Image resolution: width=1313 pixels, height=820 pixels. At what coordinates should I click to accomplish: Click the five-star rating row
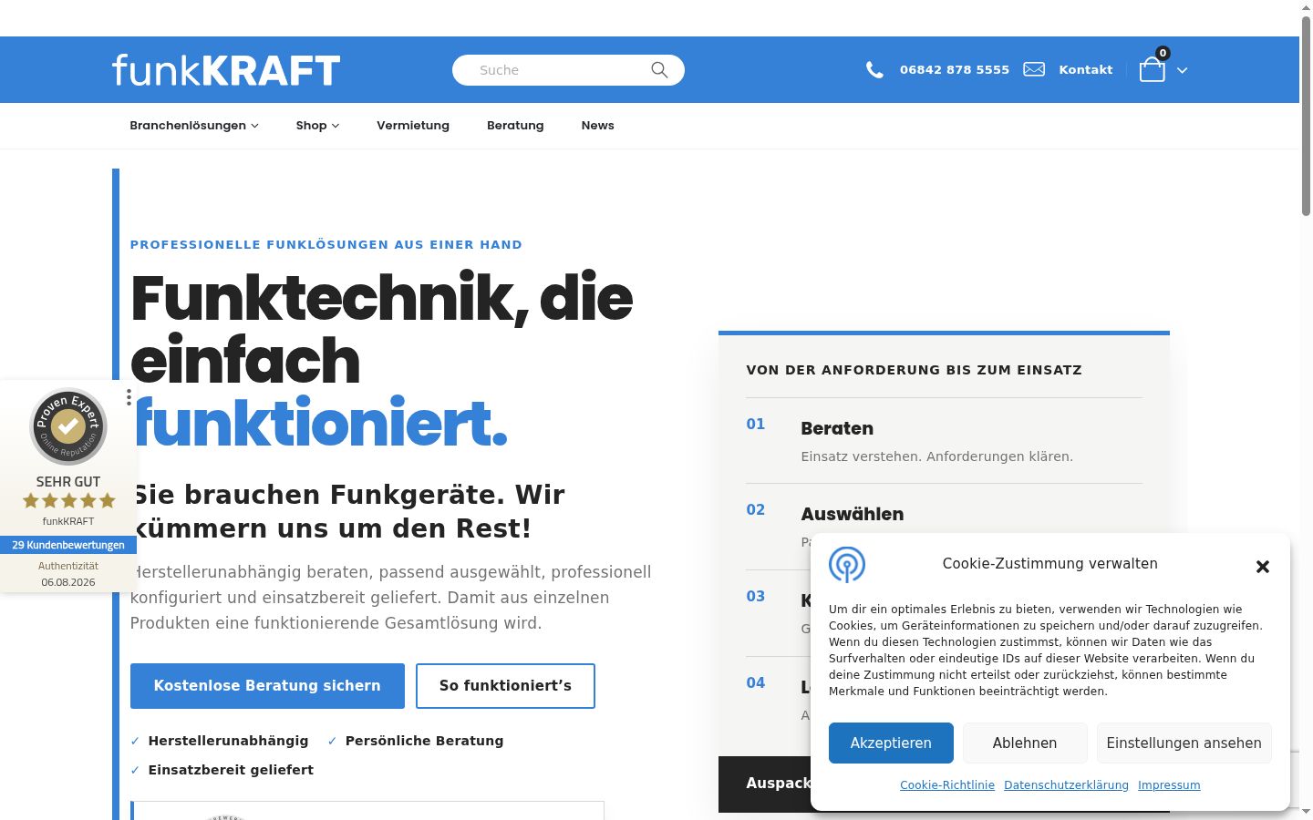click(69, 500)
